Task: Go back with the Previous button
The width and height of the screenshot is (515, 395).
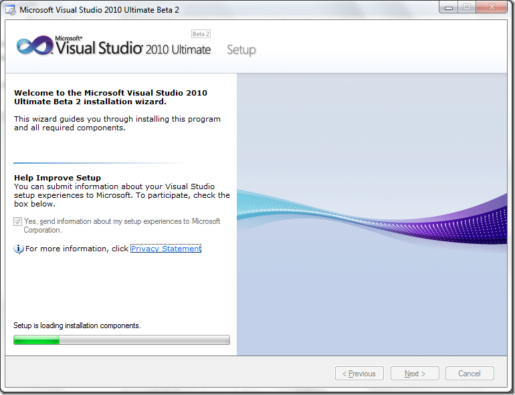Action: pos(359,374)
